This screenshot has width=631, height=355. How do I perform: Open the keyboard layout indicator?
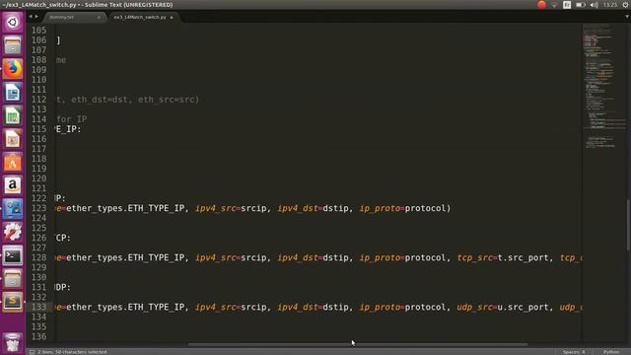(567, 5)
